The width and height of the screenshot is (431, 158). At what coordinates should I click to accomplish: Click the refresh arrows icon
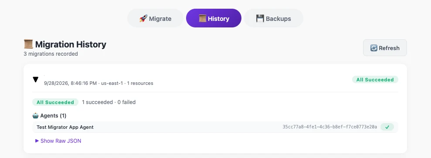click(x=374, y=48)
